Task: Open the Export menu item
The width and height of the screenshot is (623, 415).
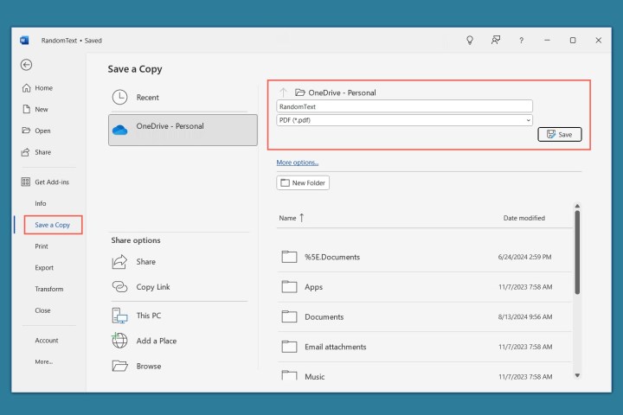Action: [x=44, y=268]
